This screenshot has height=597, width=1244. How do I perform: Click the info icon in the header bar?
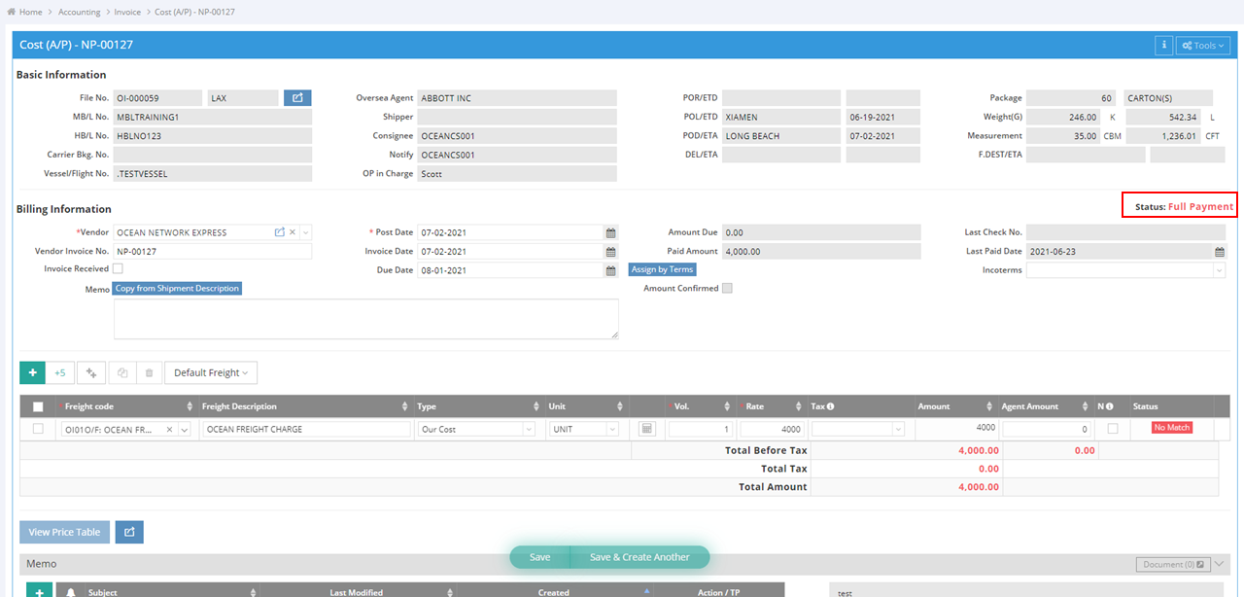click(1163, 46)
